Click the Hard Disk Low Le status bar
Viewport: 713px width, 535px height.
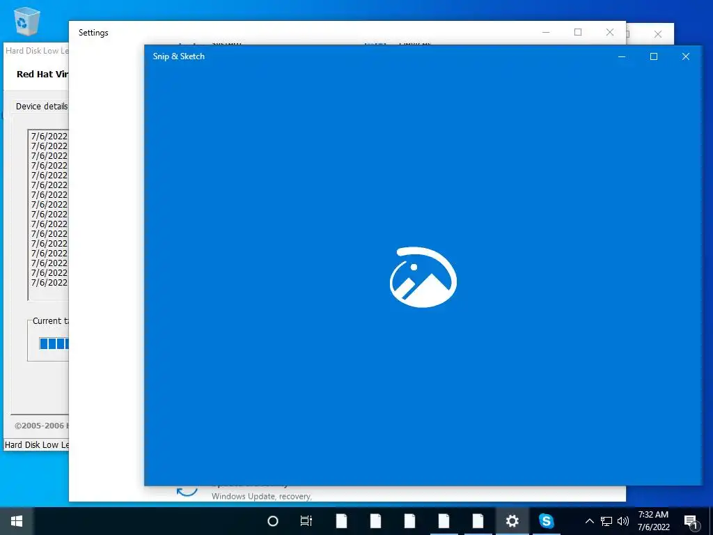36,445
